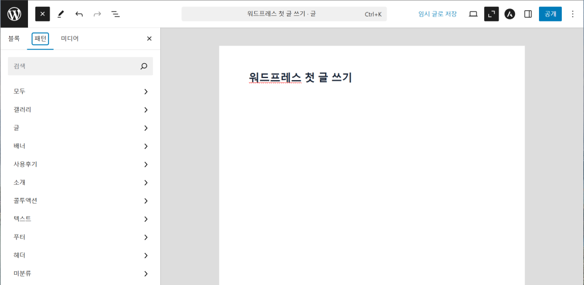Expand the 배너 category chevron
Screen dimensions: 584x285
tap(146, 146)
